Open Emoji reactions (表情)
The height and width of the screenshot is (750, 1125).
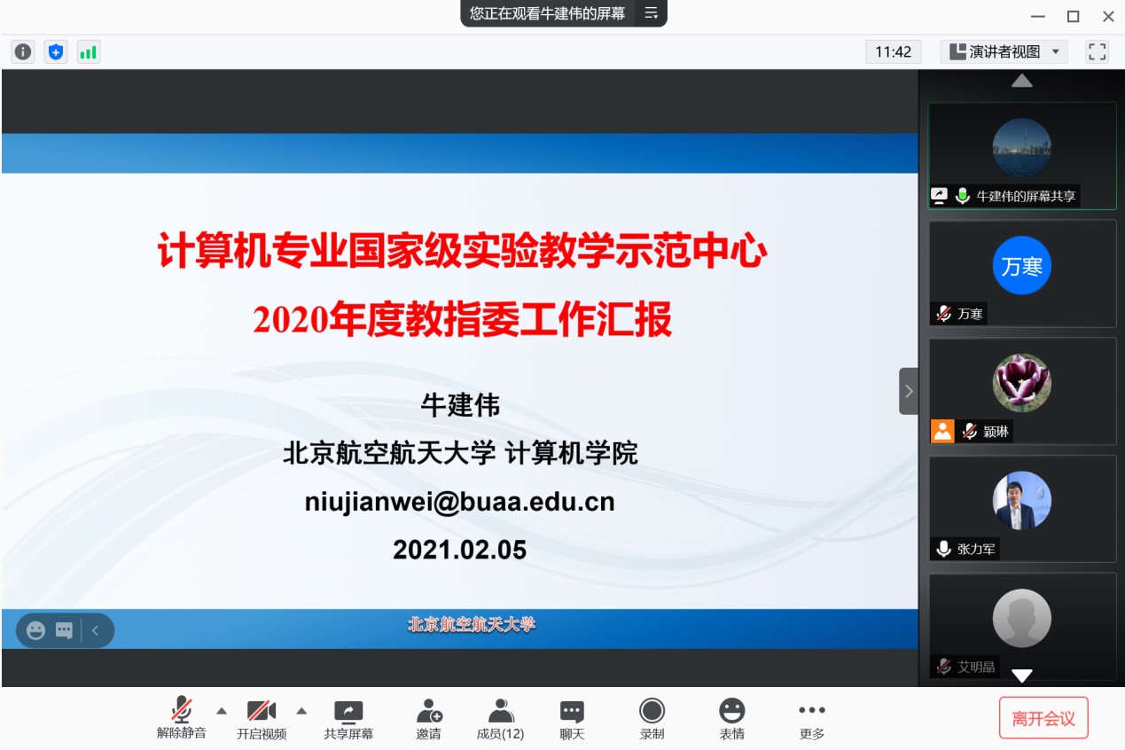[731, 719]
